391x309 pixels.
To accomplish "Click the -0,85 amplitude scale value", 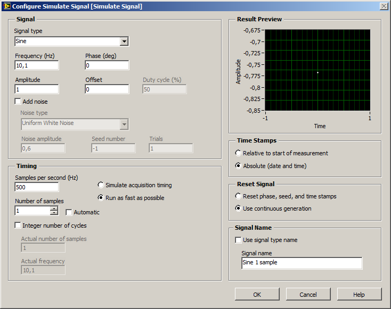I will point(254,111).
